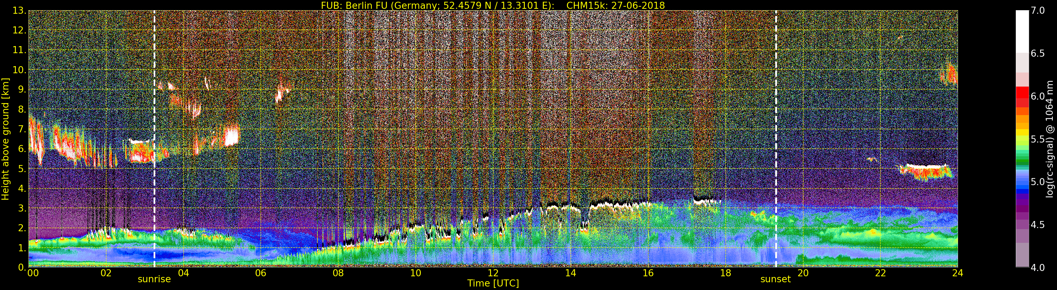Screen dimensions: 1057x290
Task: Click the plot title 'FUB: Berlin FU (Germany...'
Action: point(493,5)
